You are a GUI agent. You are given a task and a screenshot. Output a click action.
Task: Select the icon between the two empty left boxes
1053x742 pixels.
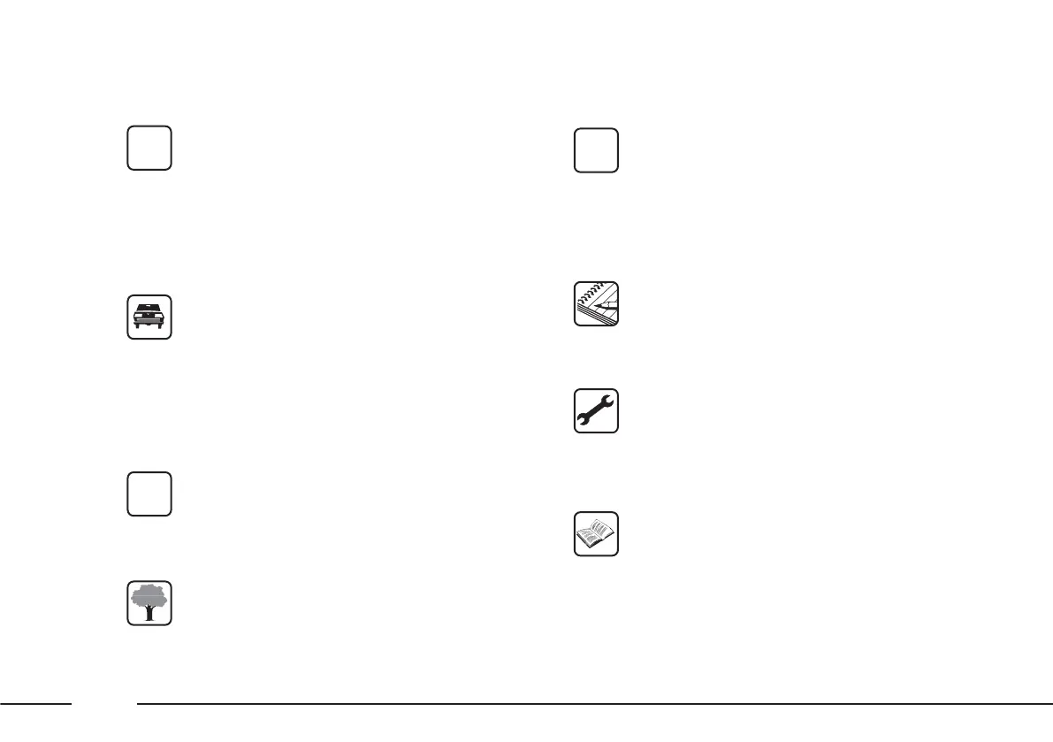pos(149,317)
